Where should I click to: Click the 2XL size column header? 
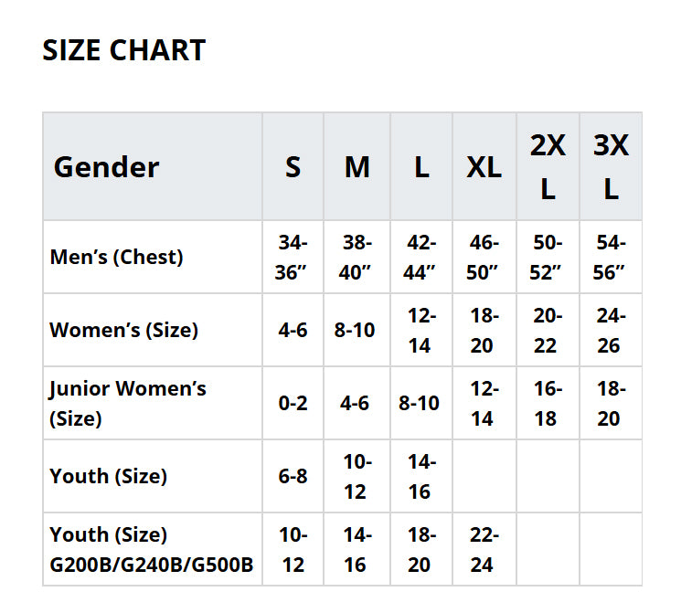pyautogui.click(x=548, y=166)
